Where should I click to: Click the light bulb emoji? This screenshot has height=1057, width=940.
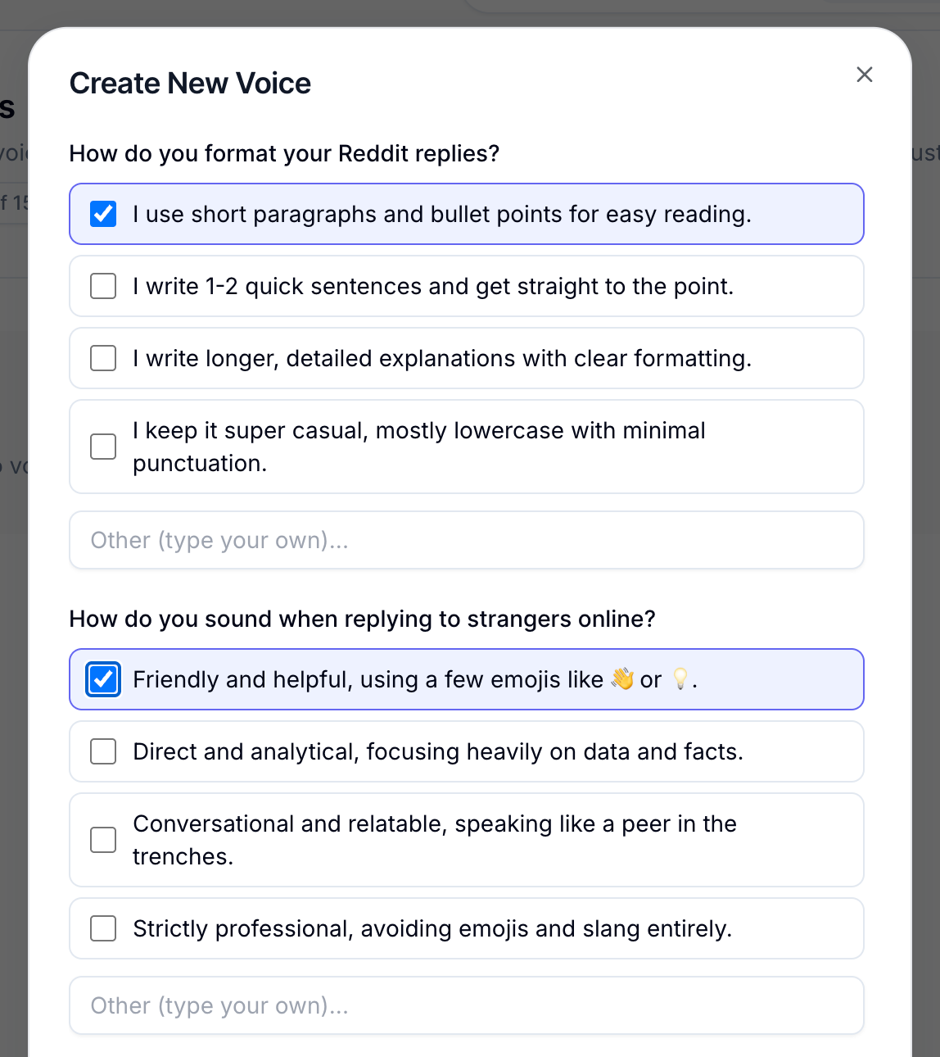coord(680,679)
